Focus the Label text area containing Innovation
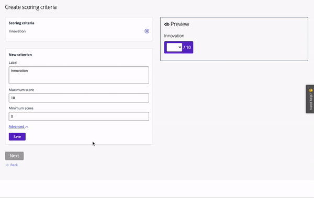Image resolution: width=314 pixels, height=198 pixels. point(79,75)
